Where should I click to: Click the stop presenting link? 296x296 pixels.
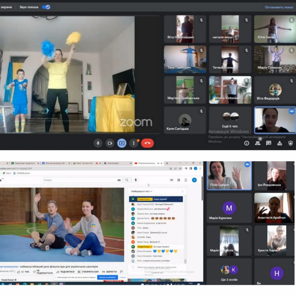coord(279,7)
